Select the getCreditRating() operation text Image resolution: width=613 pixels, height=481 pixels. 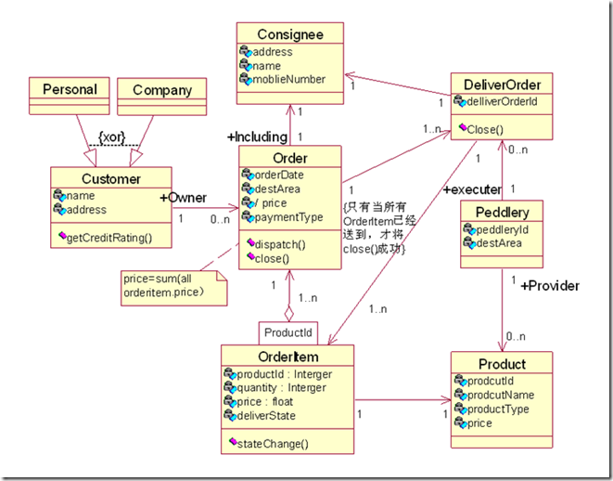109,238
